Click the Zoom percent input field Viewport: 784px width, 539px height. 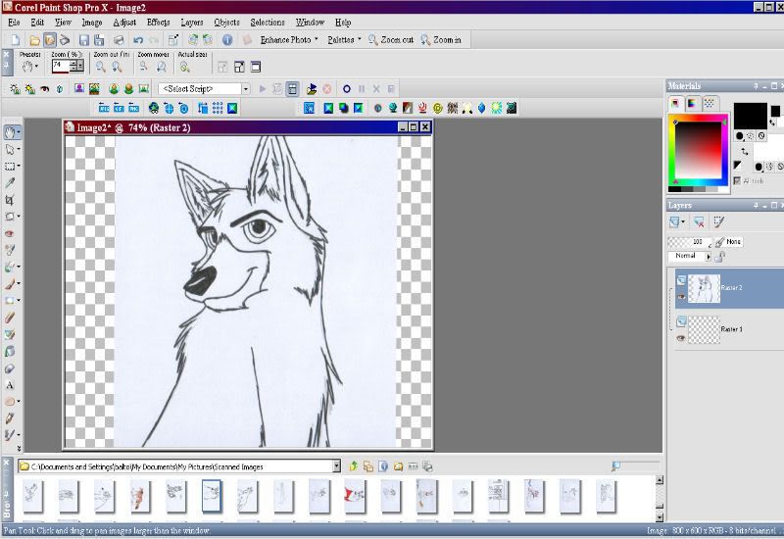pos(61,66)
